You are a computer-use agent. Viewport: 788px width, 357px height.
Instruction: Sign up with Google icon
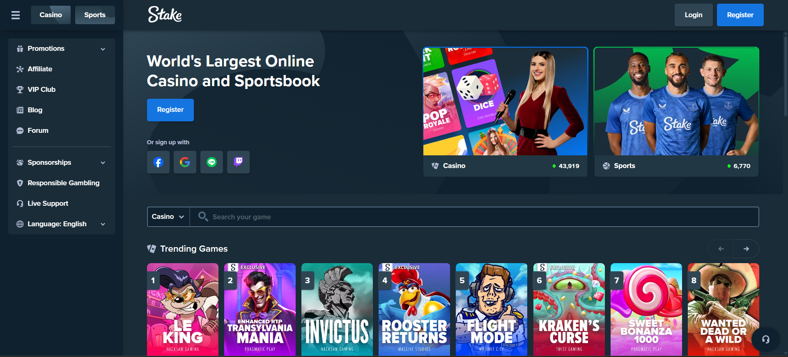pos(185,162)
